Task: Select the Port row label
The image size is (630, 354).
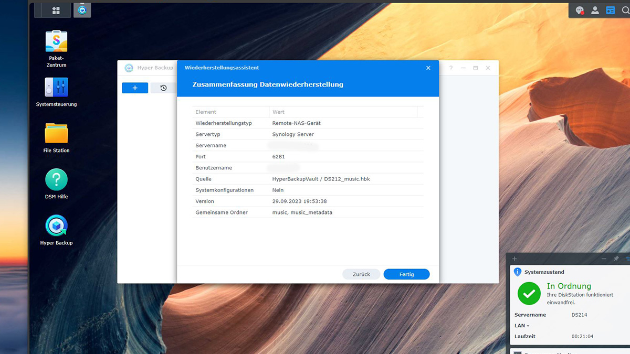Action: pos(201,157)
